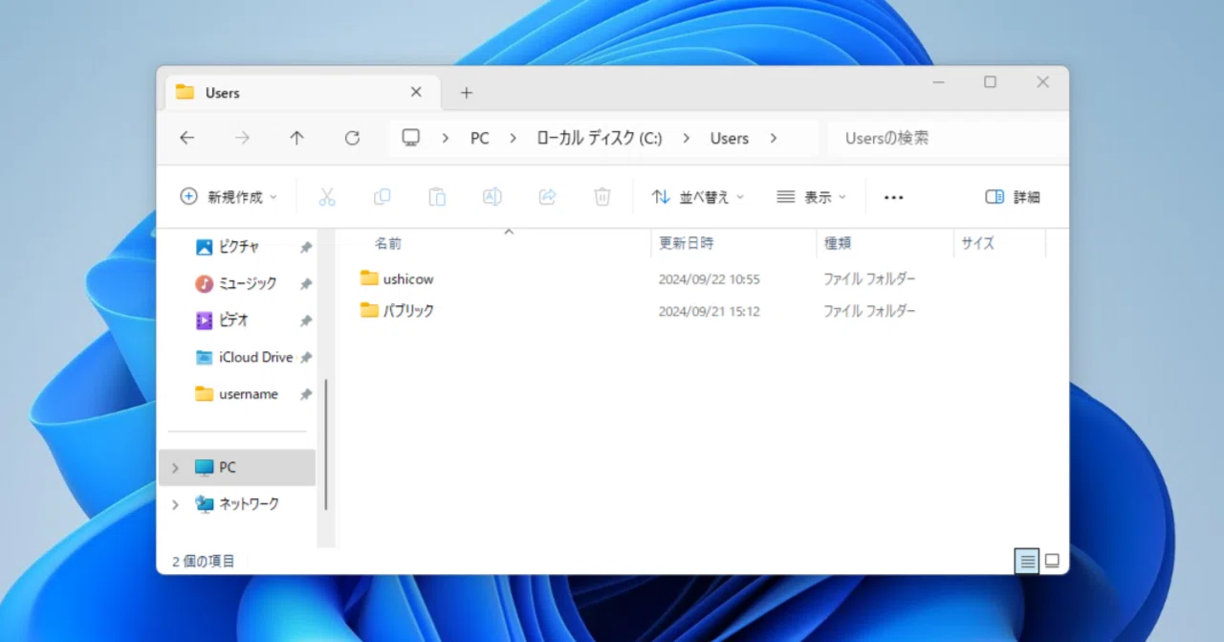Screen dimensions: 1224x642
Task: Expand chevron after the monitor icon
Action: coord(446,138)
